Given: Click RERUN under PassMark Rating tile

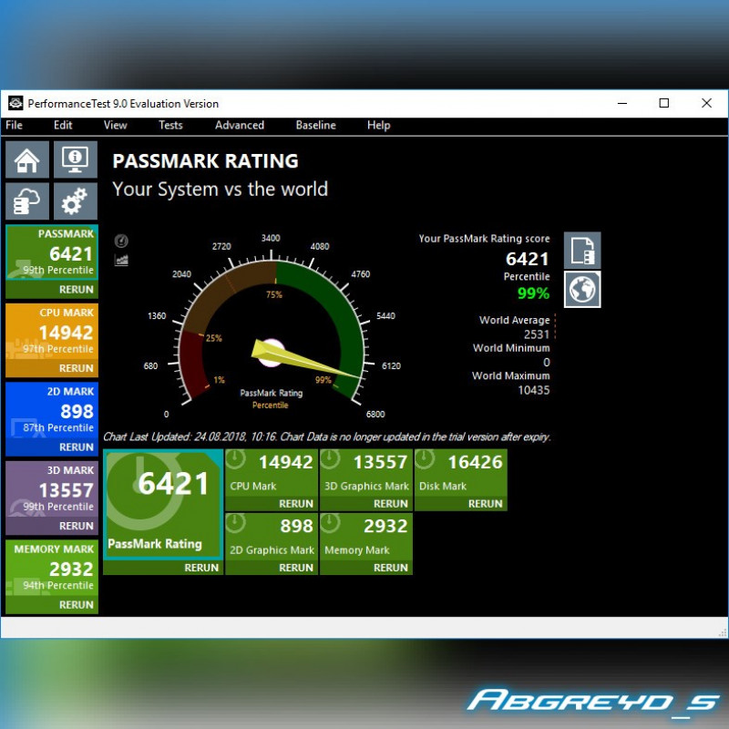Looking at the screenshot, I should tap(201, 568).
